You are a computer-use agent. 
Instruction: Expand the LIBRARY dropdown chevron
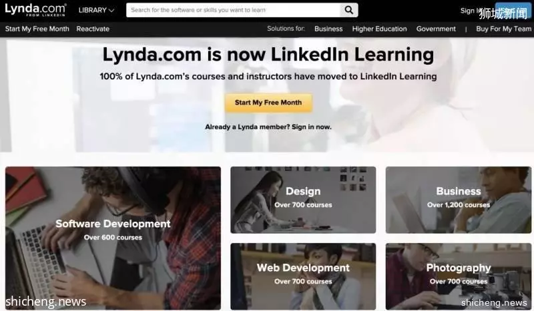click(x=111, y=11)
